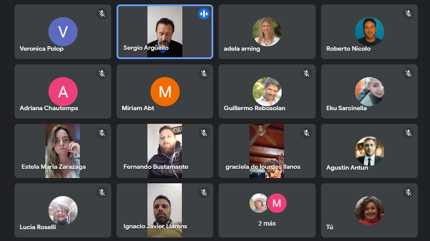Click Sergio Argüello's speaking audio indicator

[x=204, y=14]
